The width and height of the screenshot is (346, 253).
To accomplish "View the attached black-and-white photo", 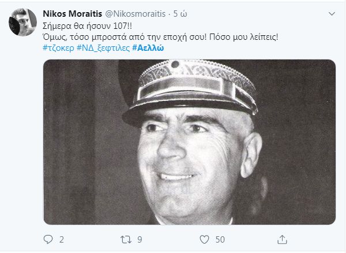I will pyautogui.click(x=190, y=142).
